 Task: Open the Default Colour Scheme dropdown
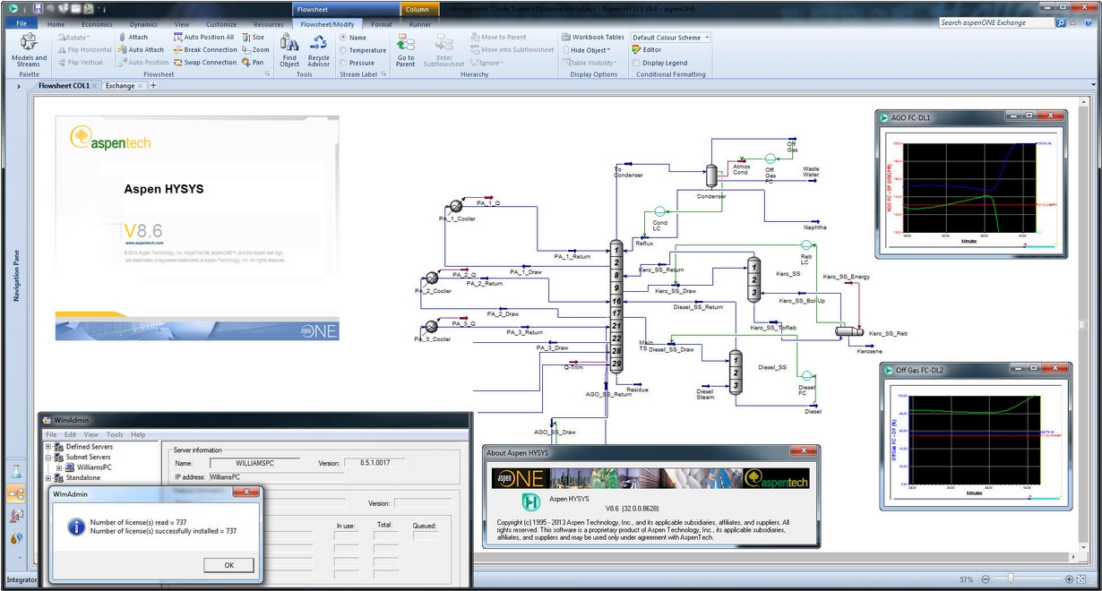pyautogui.click(x=670, y=38)
